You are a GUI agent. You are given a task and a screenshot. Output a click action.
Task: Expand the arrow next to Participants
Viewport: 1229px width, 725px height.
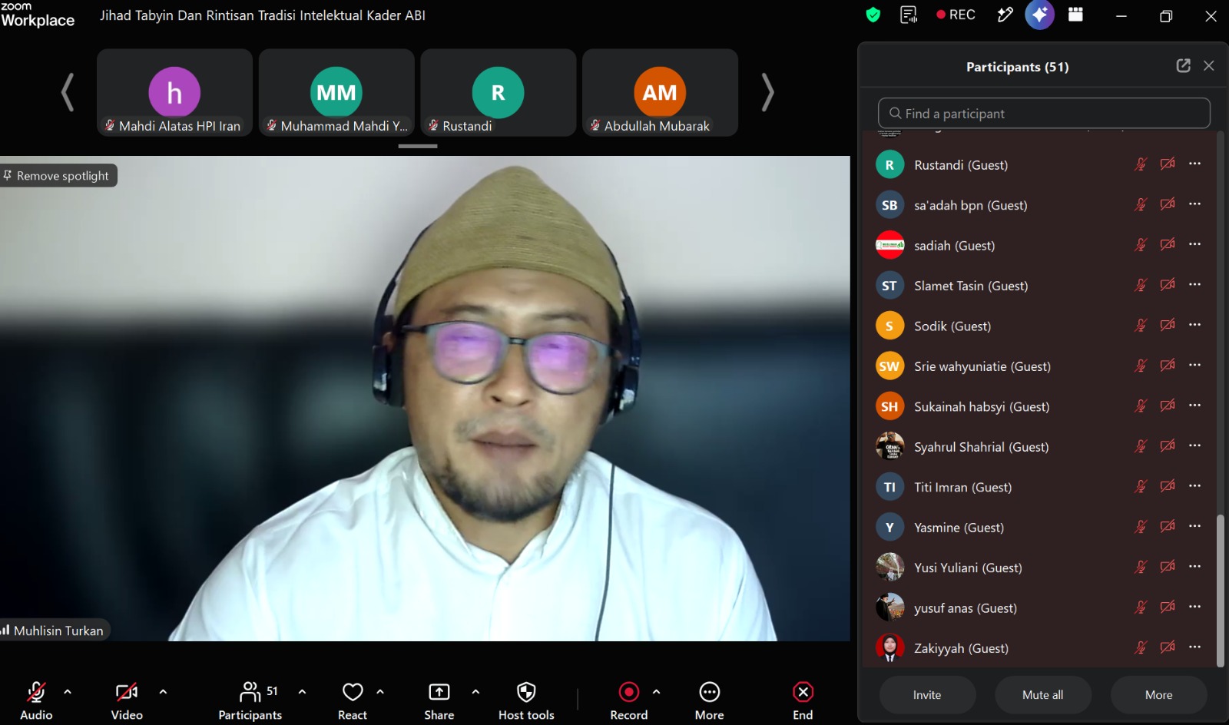coord(302,692)
